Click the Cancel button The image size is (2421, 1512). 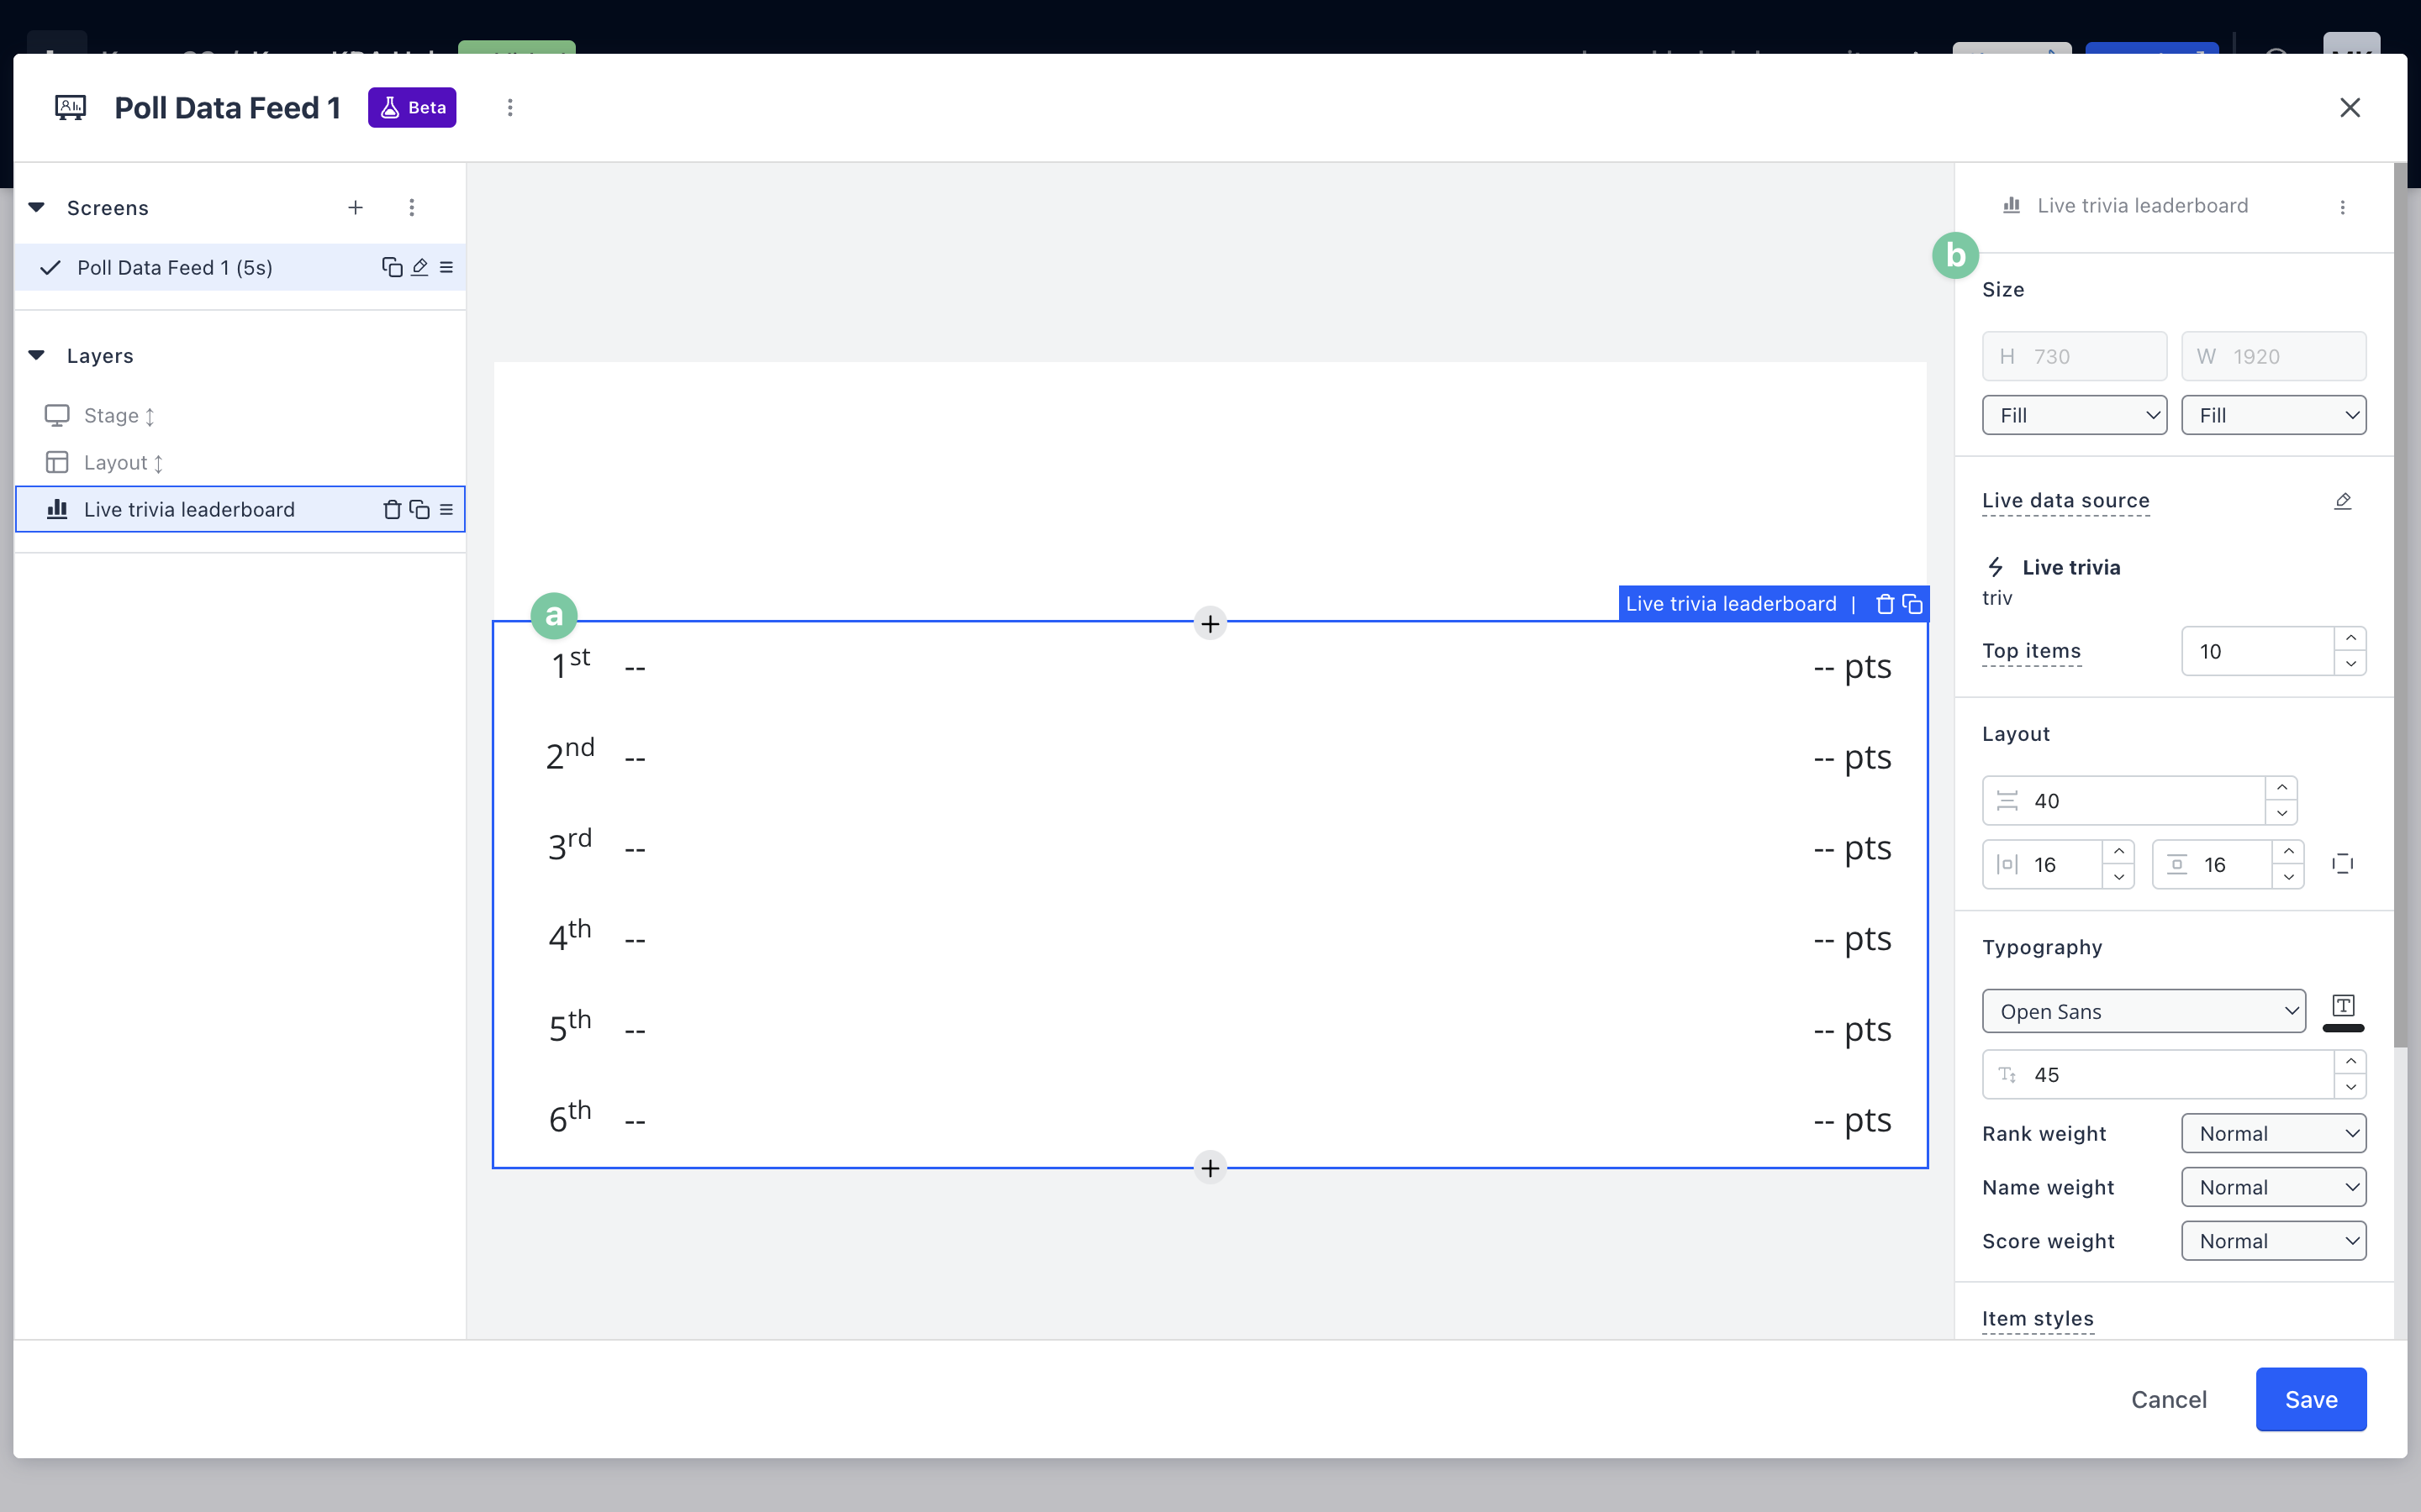2168,1399
